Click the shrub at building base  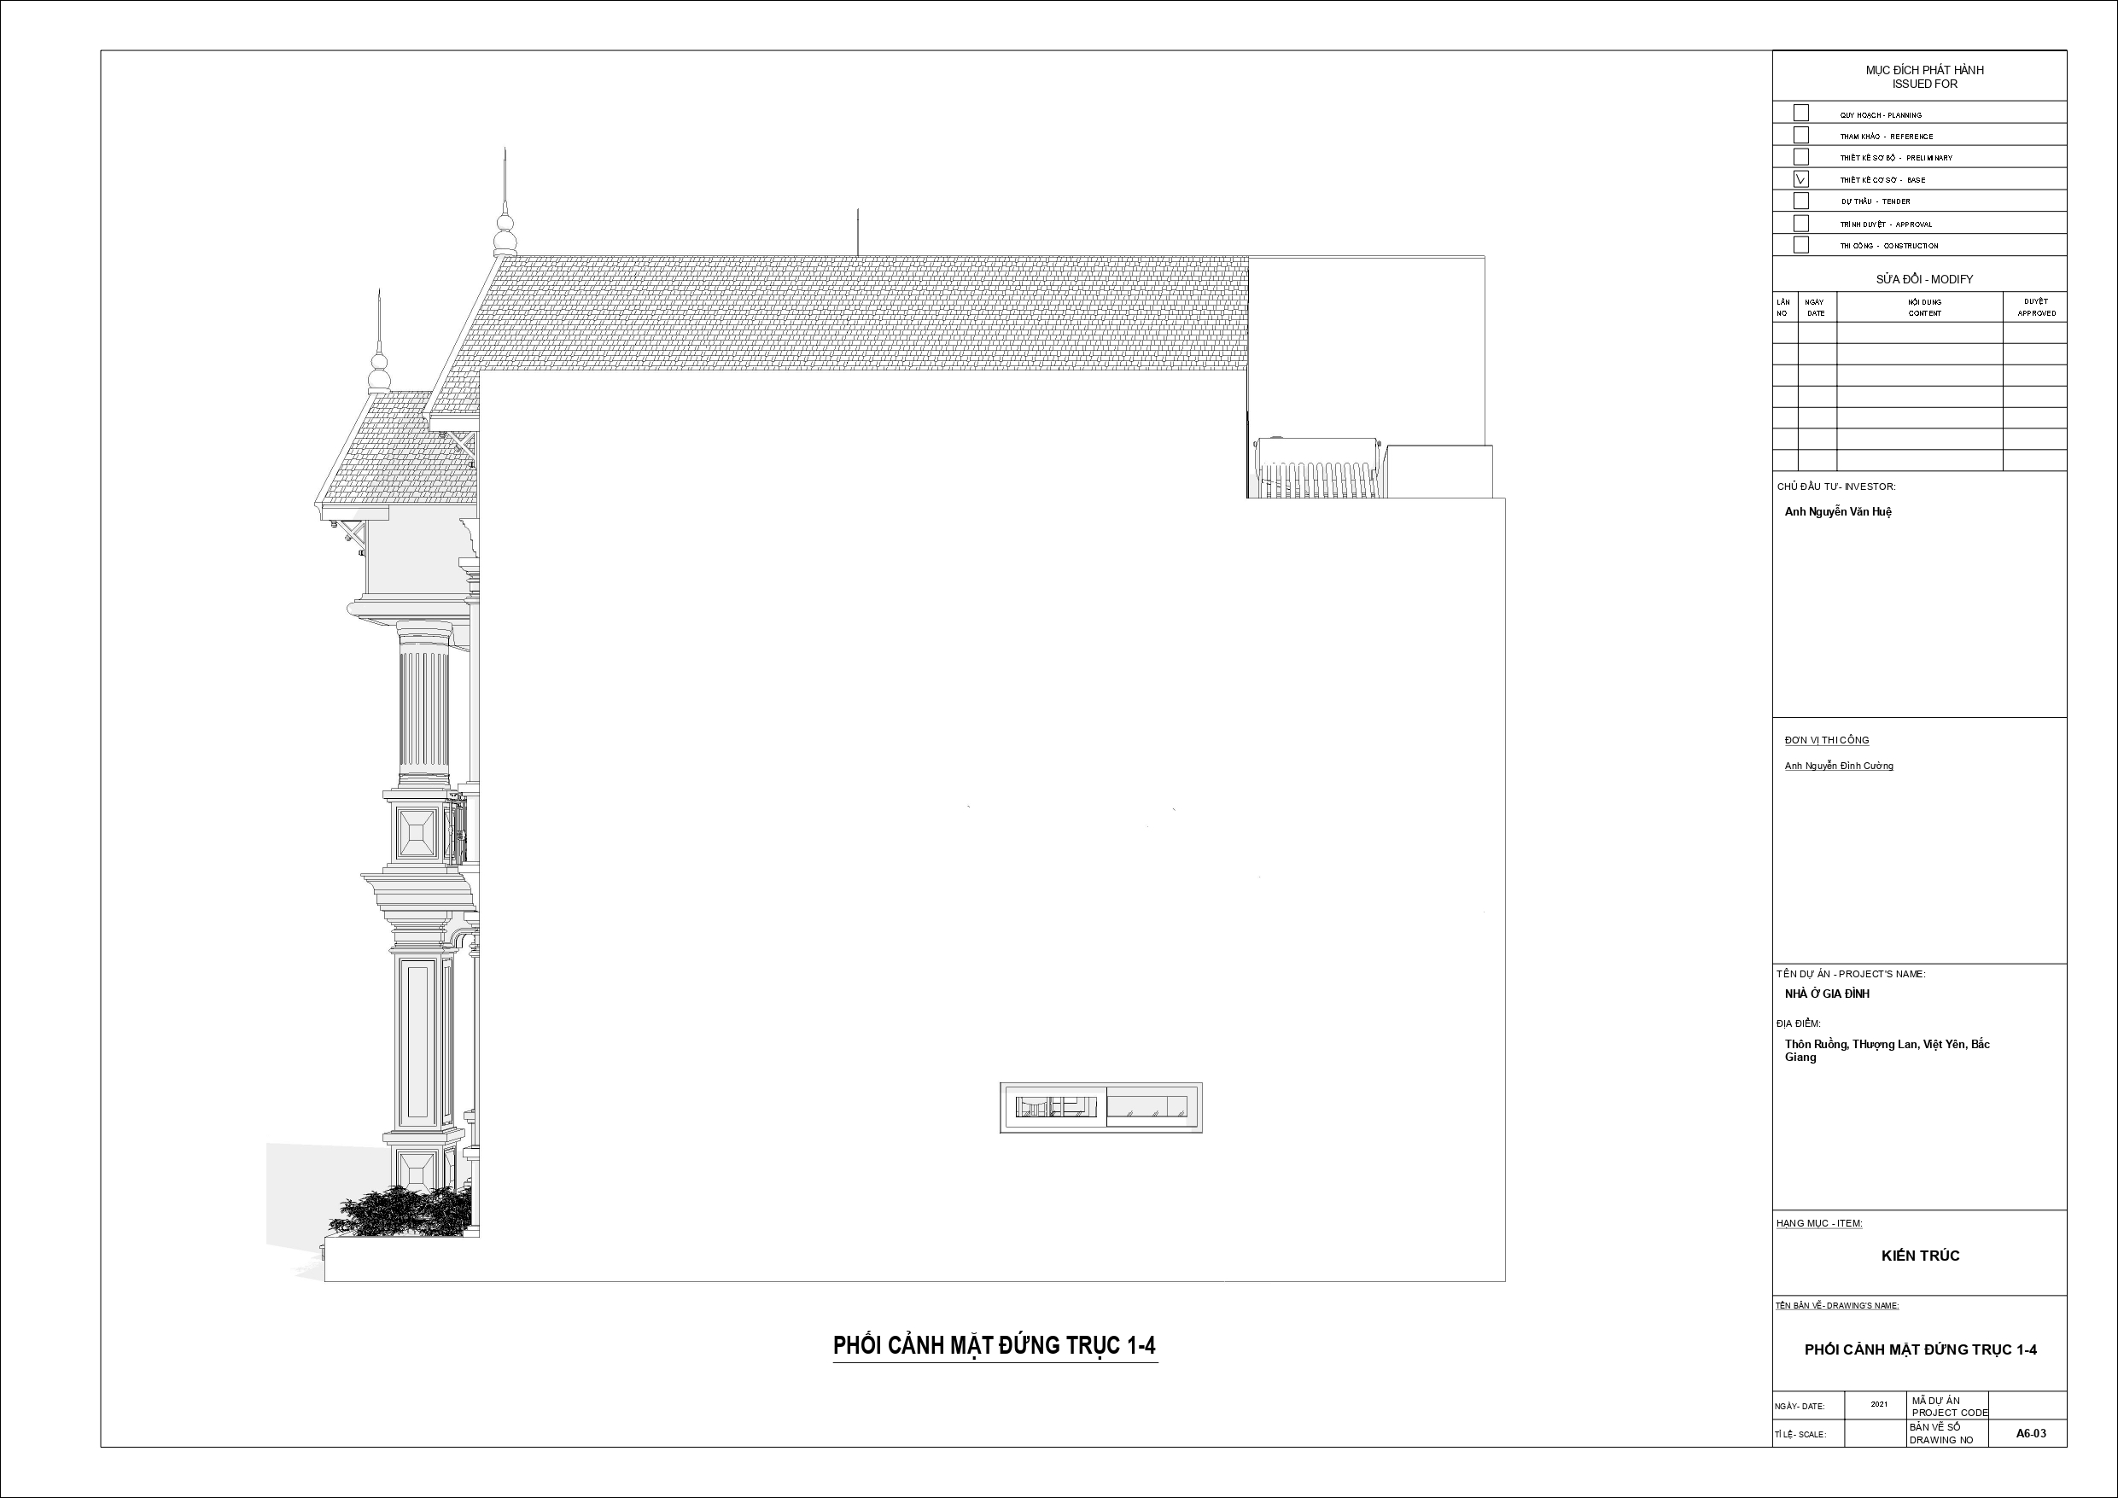click(401, 1212)
